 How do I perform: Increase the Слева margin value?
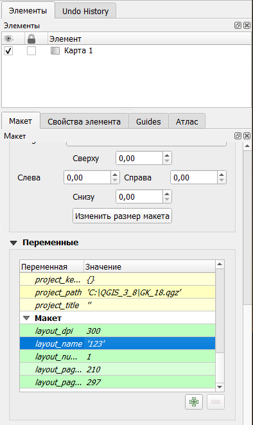pyautogui.click(x=115, y=175)
